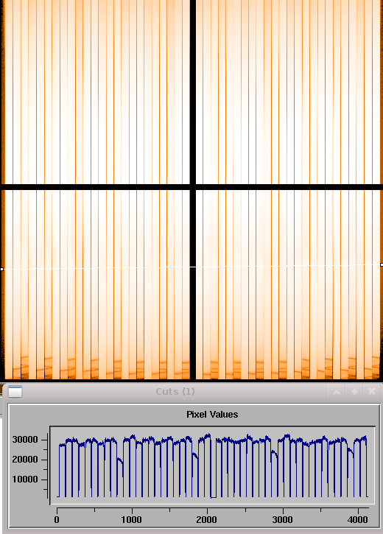Maximize the Cuts window with the plus button

tap(354, 392)
